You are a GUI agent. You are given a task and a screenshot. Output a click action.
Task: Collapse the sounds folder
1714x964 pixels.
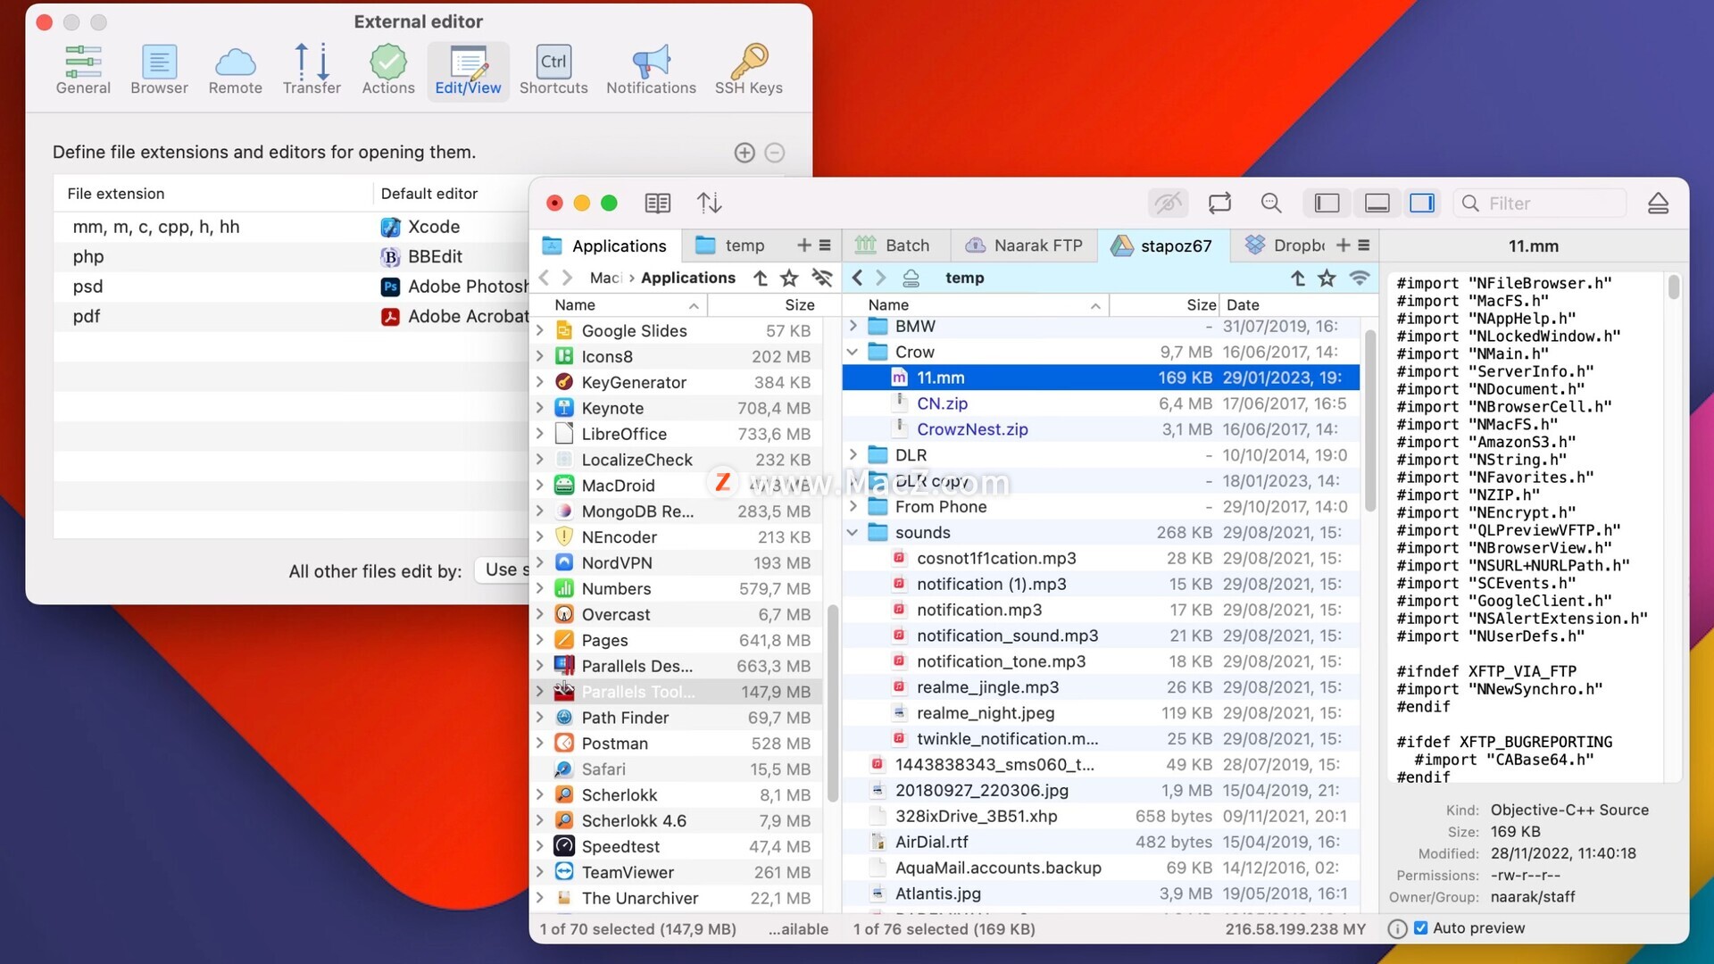(853, 533)
